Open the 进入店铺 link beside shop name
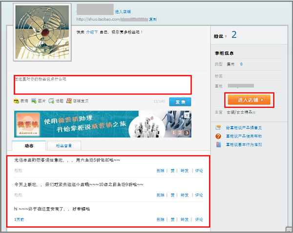 (x=123, y=12)
